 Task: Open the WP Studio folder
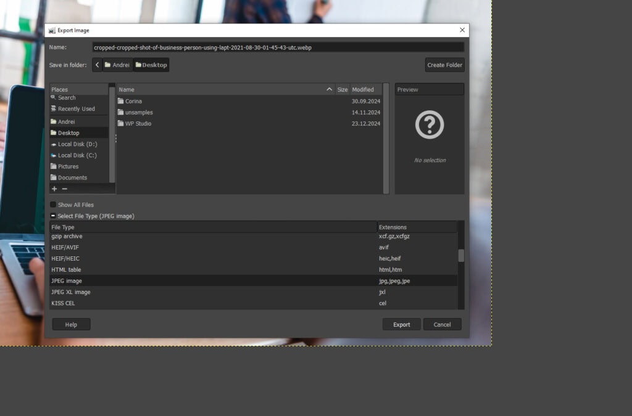[136, 123]
